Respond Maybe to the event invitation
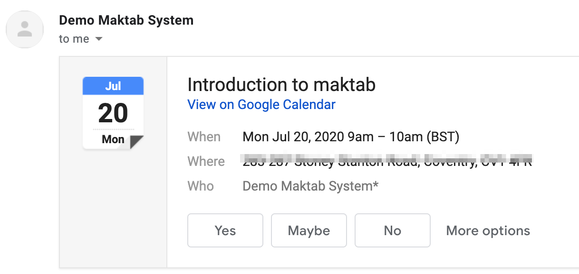This screenshot has width=579, height=274. pos(309,230)
